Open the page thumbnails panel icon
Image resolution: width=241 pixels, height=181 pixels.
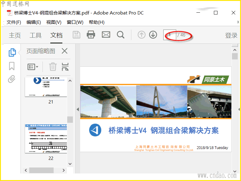[12, 52]
